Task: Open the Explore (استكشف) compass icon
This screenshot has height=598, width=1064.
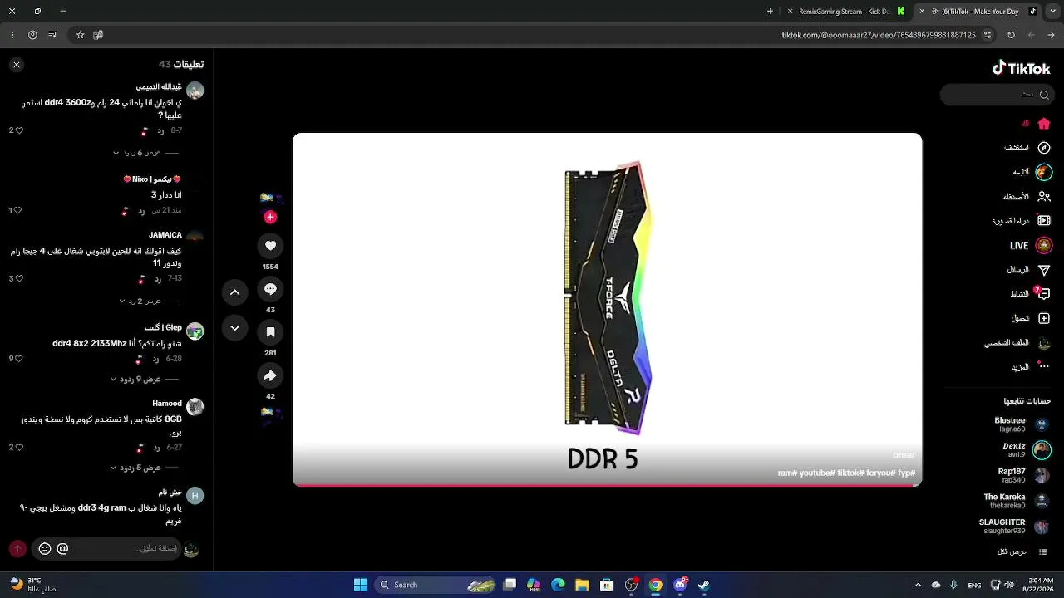Action: pyautogui.click(x=1044, y=148)
